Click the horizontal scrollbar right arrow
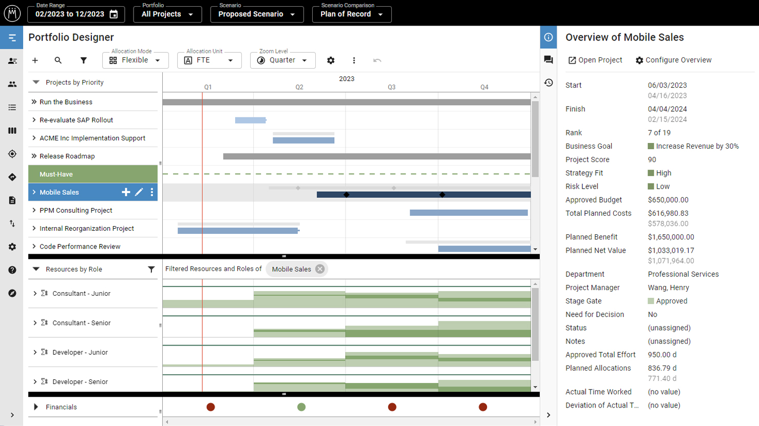This screenshot has width=759, height=426. [536, 422]
